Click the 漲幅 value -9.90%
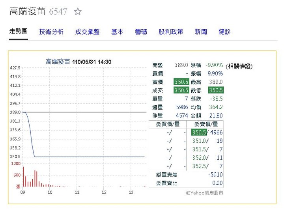The image size is (284, 211). coord(214,65)
